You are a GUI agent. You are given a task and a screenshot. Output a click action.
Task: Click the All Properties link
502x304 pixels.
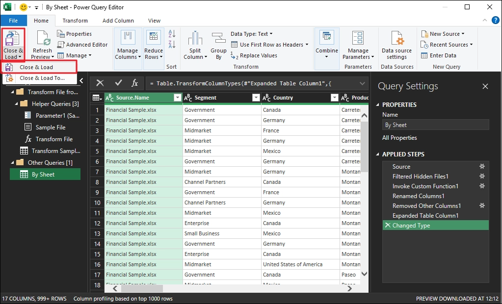[x=399, y=138]
